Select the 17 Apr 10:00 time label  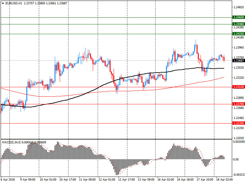coord(205,180)
